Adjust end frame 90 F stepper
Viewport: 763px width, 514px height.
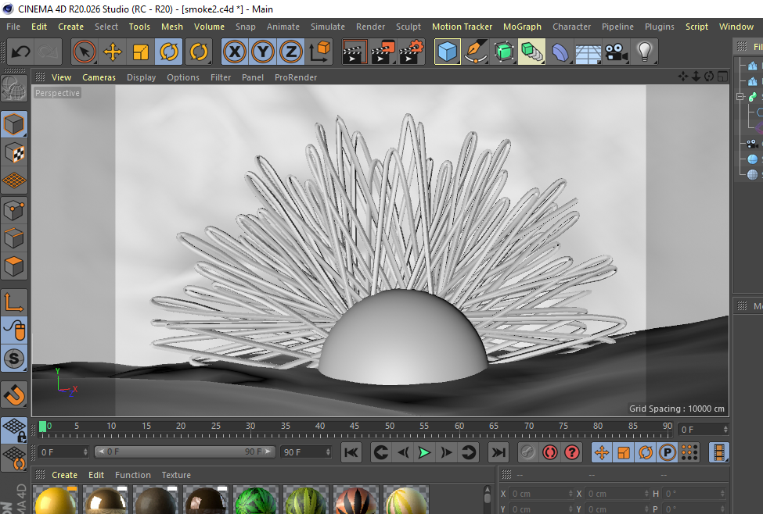pyautogui.click(x=328, y=452)
